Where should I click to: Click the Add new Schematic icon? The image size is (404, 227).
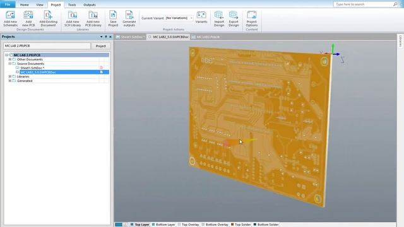(x=10, y=15)
